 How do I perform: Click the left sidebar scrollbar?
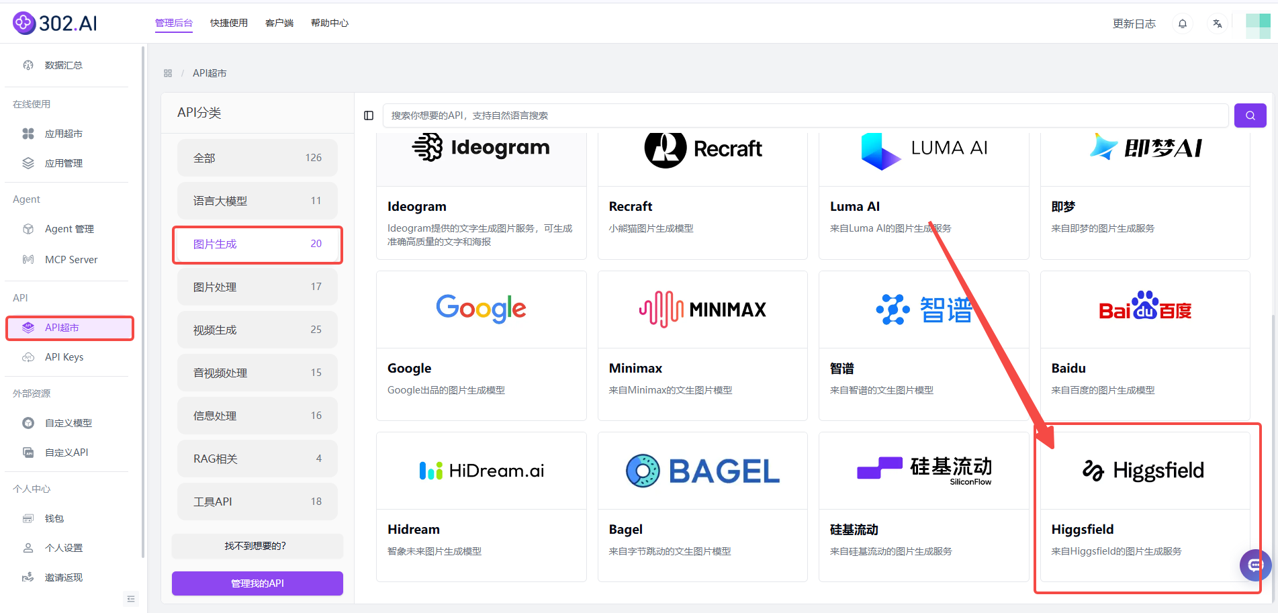(143, 302)
